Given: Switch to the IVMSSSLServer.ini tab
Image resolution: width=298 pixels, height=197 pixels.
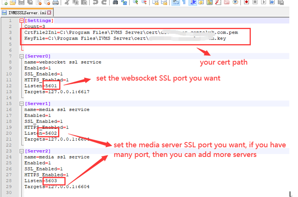Looking at the screenshot, I should pos(27,13).
